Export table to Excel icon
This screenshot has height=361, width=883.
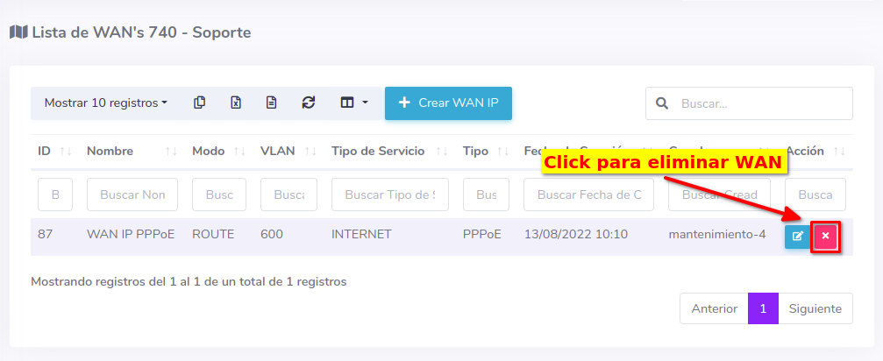236,103
